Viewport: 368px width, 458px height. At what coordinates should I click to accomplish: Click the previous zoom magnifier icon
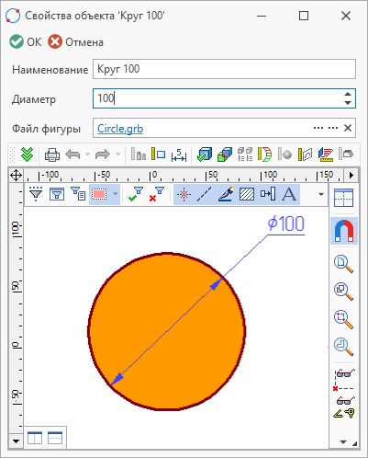(343, 347)
